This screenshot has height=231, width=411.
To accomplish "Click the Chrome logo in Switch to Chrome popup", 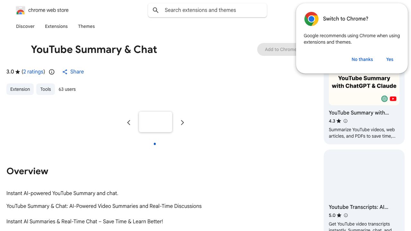I will pos(311,19).
